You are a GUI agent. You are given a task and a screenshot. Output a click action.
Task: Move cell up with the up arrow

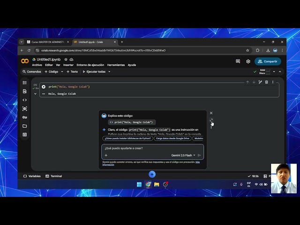(247, 82)
